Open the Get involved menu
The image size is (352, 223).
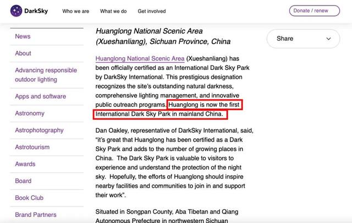pyautogui.click(x=152, y=11)
